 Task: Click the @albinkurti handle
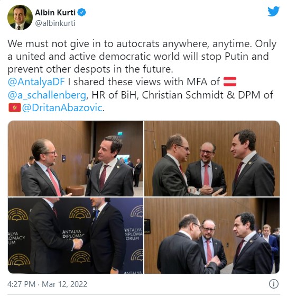tap(55, 23)
